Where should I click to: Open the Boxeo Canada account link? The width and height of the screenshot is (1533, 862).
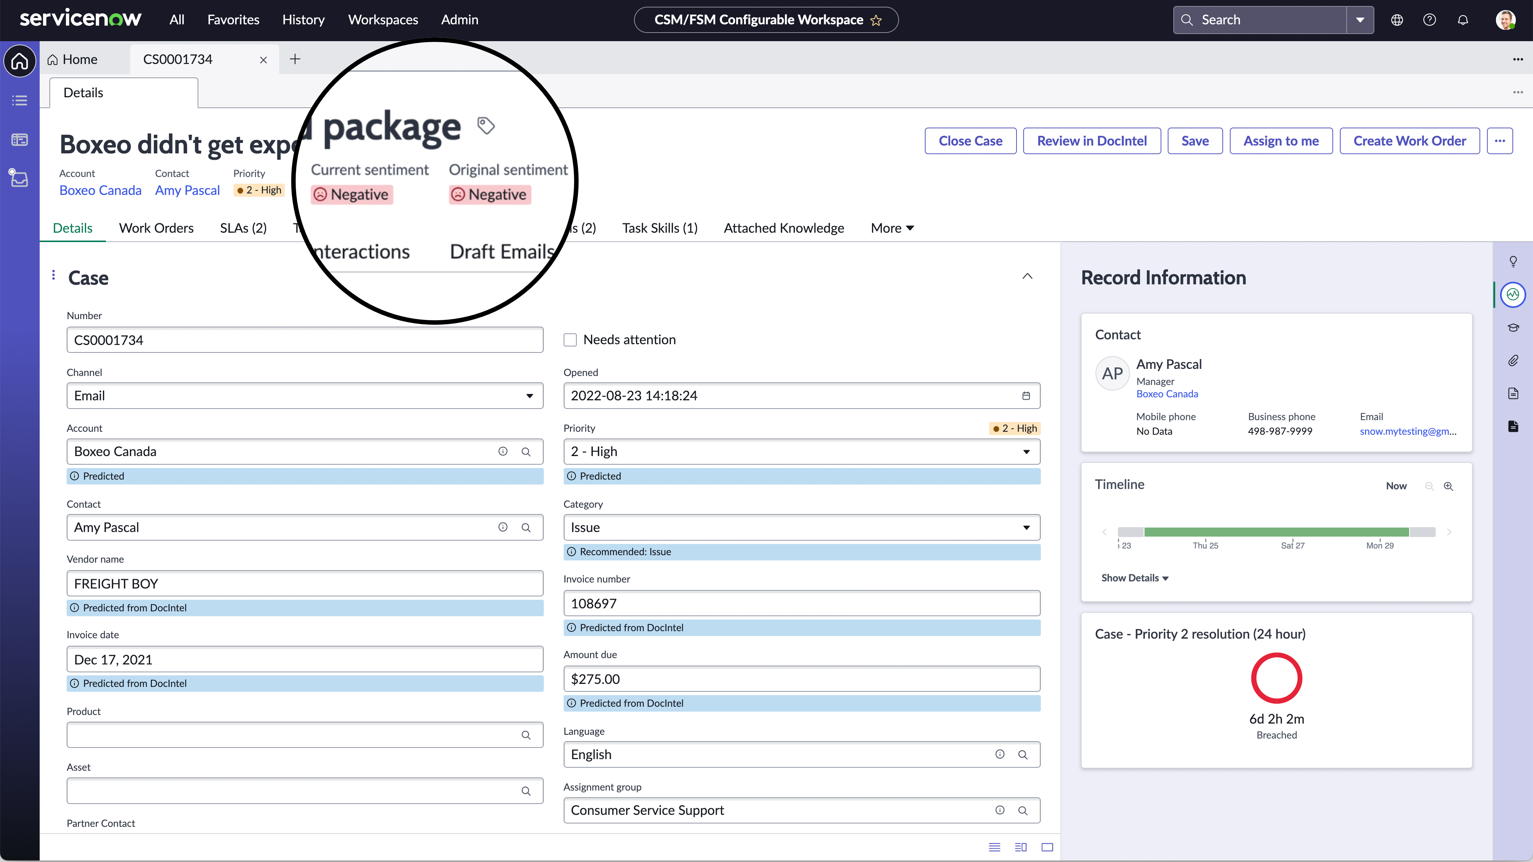pyautogui.click(x=100, y=190)
